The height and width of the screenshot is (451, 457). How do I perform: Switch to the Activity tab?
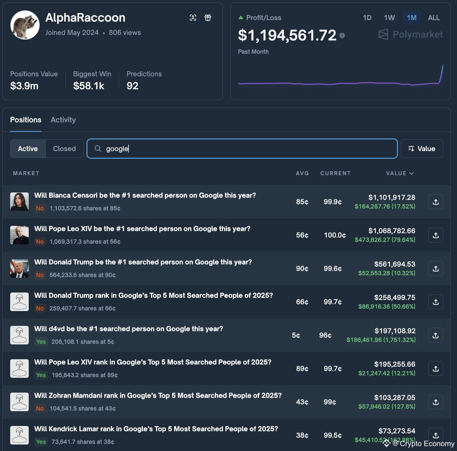[63, 120]
